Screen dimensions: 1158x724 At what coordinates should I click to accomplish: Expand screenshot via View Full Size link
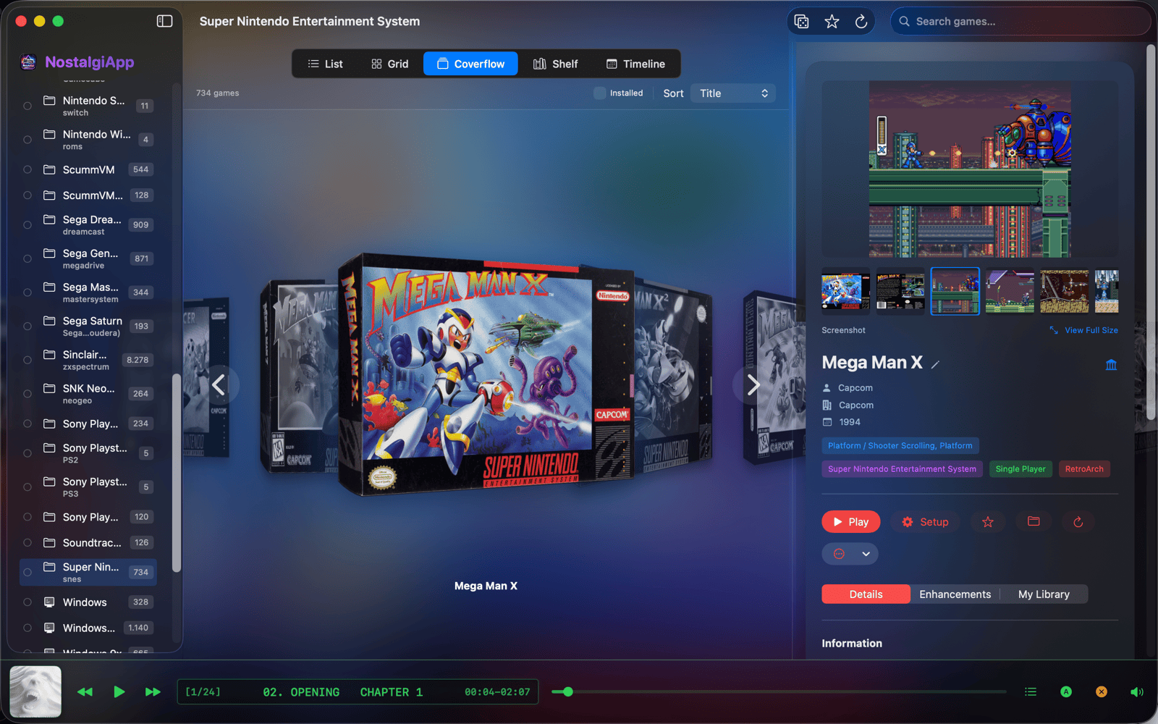coord(1083,330)
